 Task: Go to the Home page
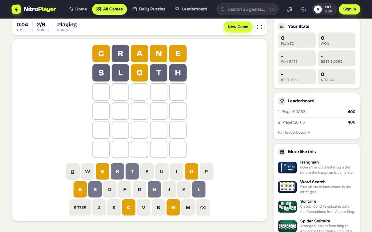[78, 9]
